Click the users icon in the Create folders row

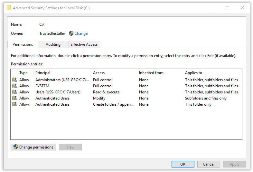click(x=14, y=104)
